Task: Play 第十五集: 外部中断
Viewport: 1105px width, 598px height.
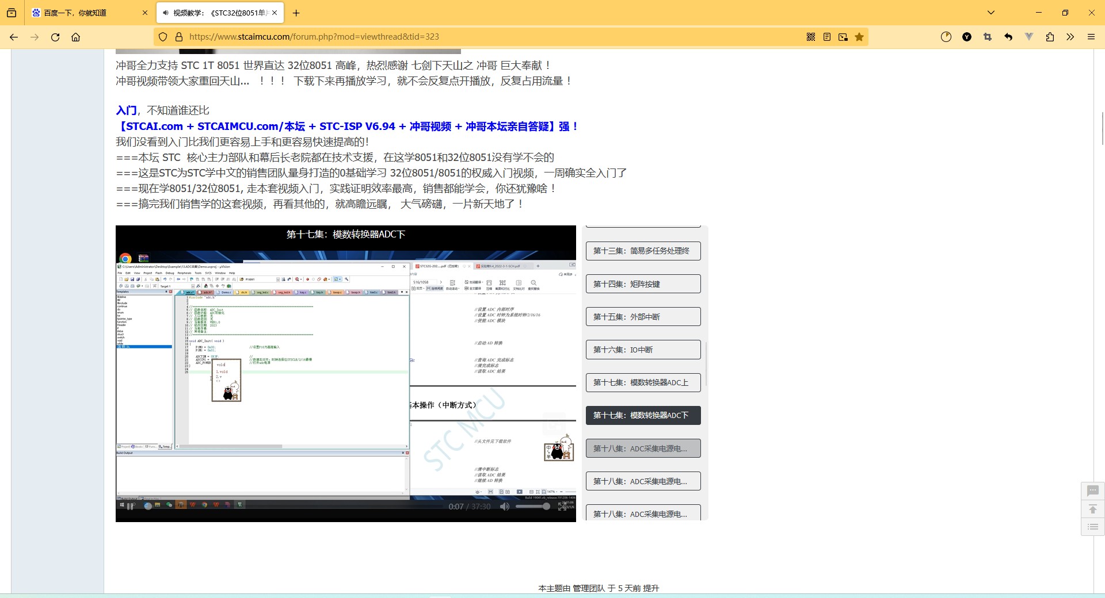Action: pos(643,317)
